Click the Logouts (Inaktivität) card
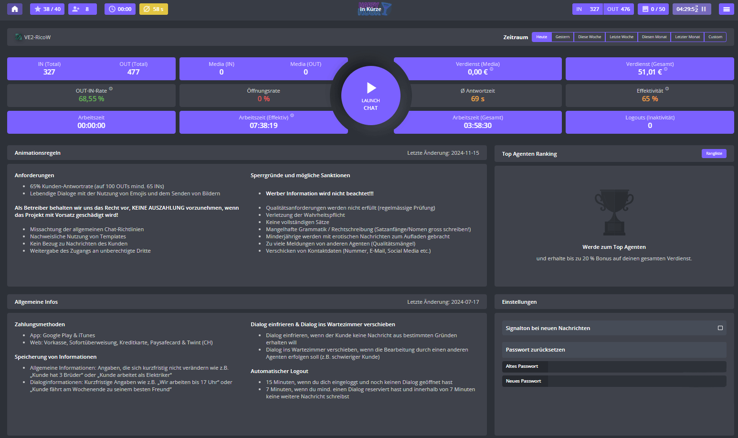 [x=650, y=122]
